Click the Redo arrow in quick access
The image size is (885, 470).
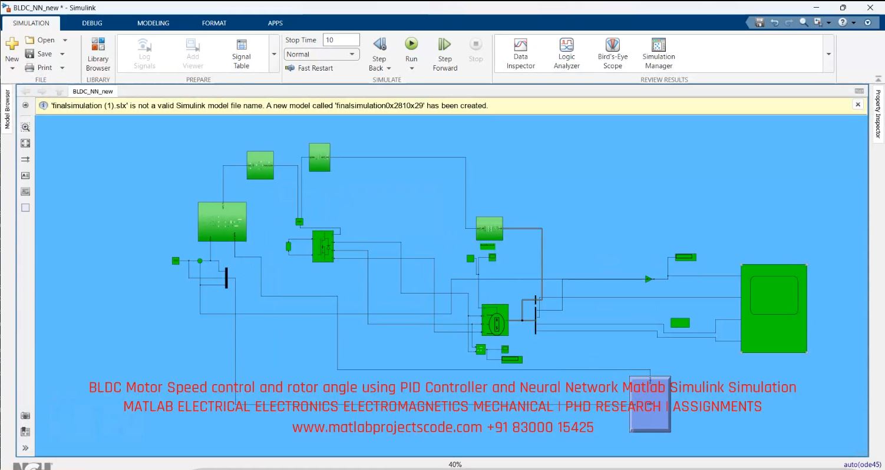click(x=789, y=22)
